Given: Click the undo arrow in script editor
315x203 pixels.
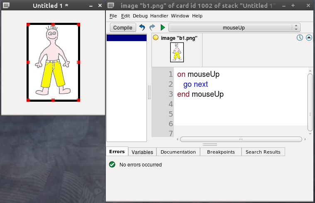Looking at the screenshot, I should [142, 27].
